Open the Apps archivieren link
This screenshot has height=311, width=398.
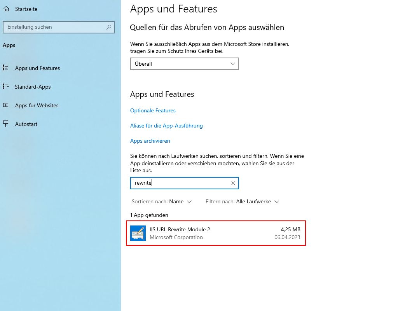tap(150, 141)
